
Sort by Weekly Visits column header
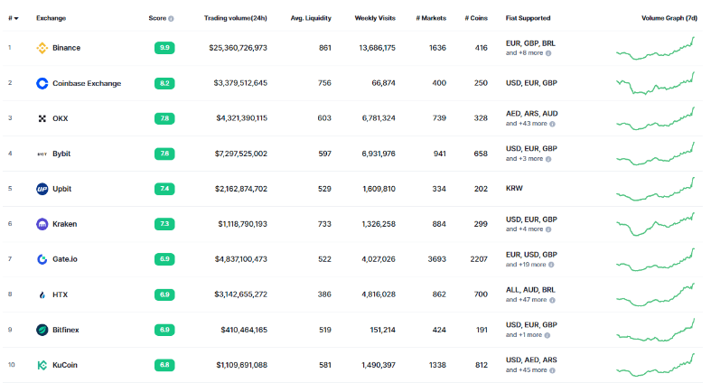[375, 18]
